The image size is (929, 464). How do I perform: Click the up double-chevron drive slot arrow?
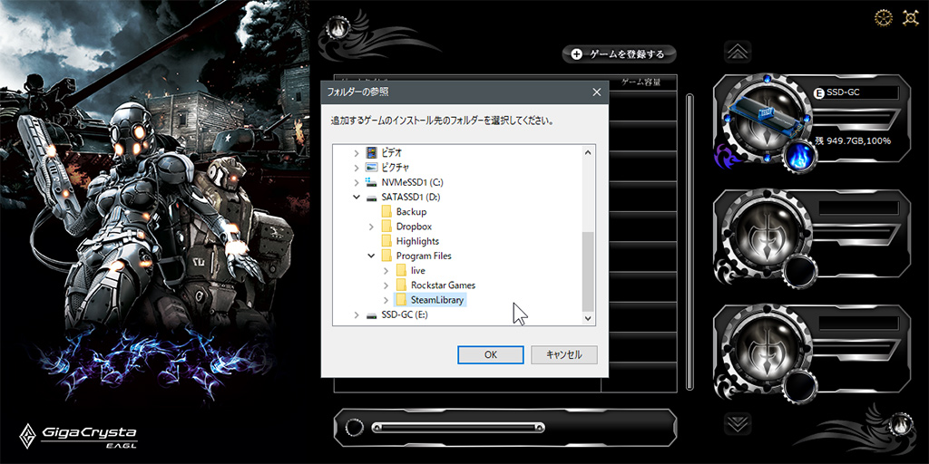[x=738, y=52]
